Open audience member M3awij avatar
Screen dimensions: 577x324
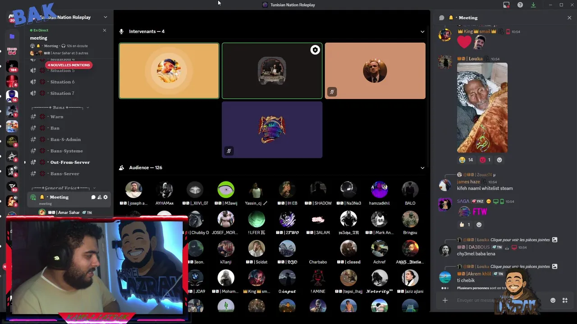pyautogui.click(x=226, y=190)
